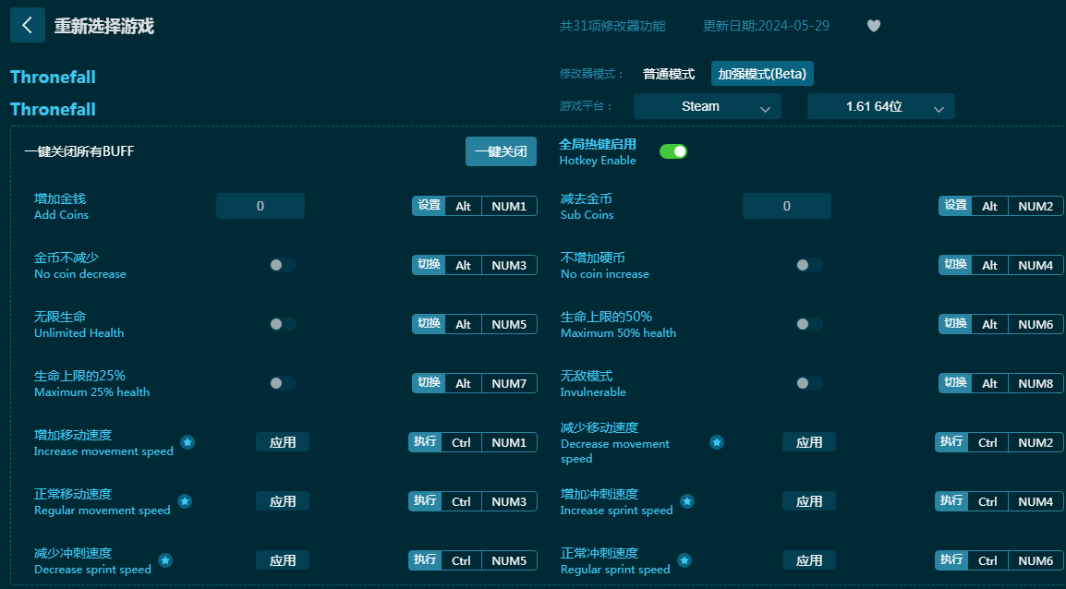Click 设置 hotkey button for Add Coins
The image size is (1066, 589).
tap(429, 206)
